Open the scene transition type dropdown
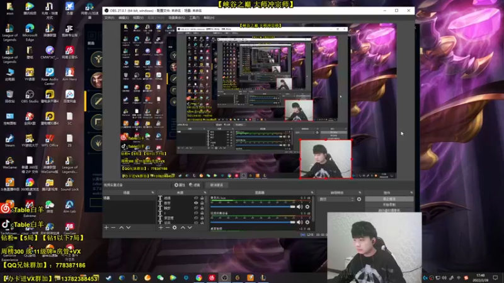Image resolution: width=504 pixels, height=283 pixels. [x=336, y=199]
